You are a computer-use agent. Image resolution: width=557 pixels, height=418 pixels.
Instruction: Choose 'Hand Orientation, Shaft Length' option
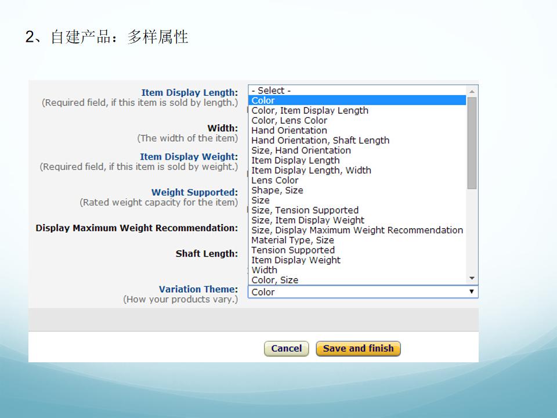pos(357,140)
